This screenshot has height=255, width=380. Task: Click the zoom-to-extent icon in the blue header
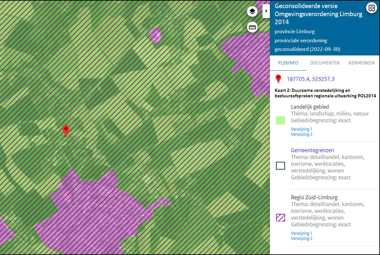(x=372, y=8)
